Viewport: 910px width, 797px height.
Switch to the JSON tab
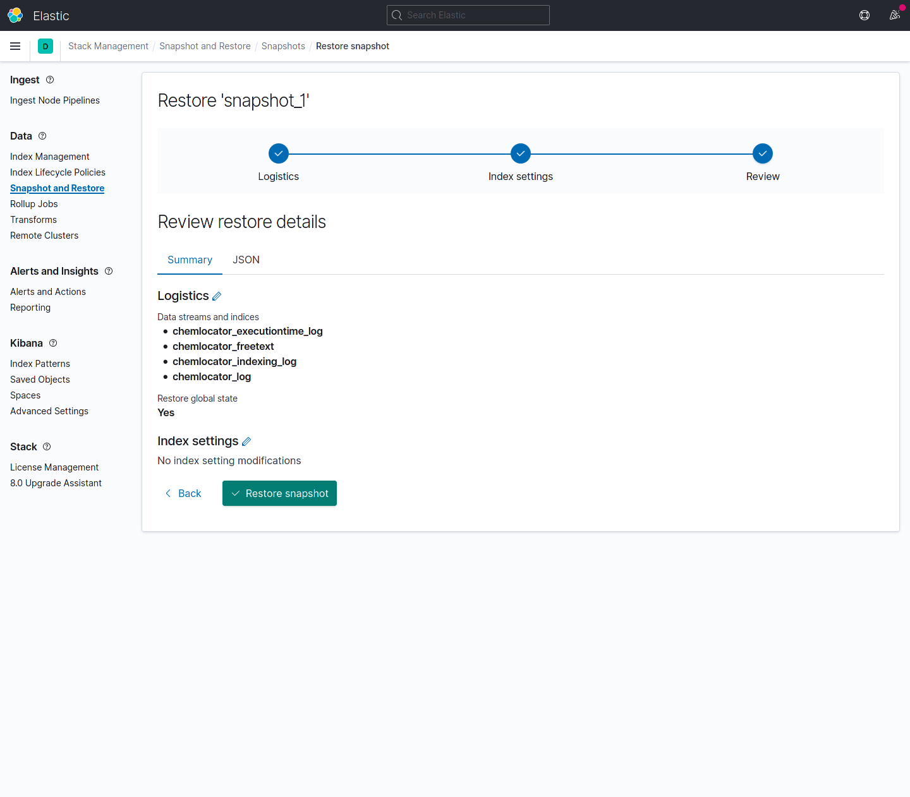click(x=246, y=260)
